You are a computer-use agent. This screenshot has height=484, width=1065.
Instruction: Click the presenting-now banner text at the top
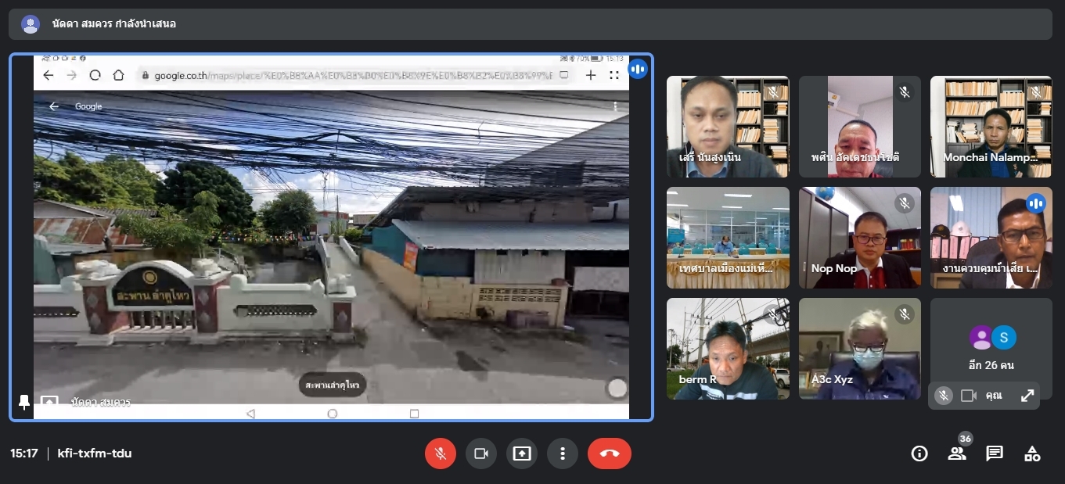114,23
